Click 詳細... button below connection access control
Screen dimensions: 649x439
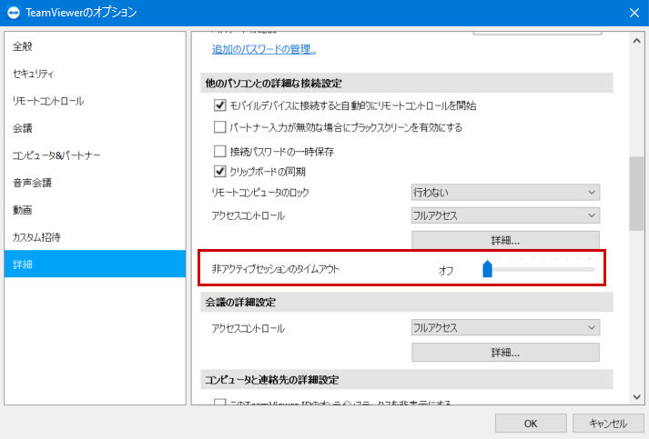click(x=505, y=240)
